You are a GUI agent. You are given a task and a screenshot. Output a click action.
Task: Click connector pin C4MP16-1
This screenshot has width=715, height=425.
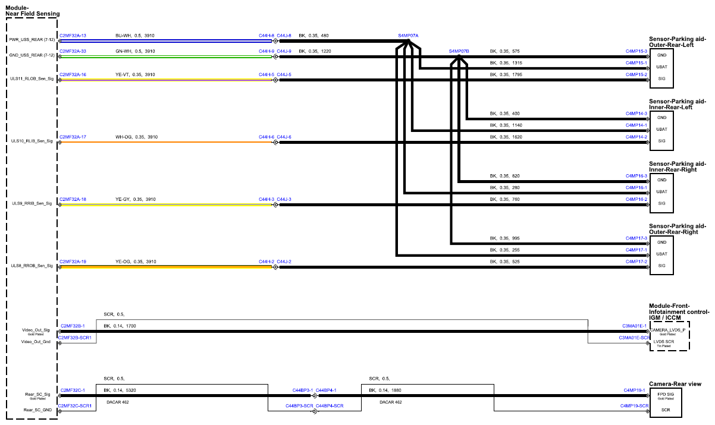[636, 188]
